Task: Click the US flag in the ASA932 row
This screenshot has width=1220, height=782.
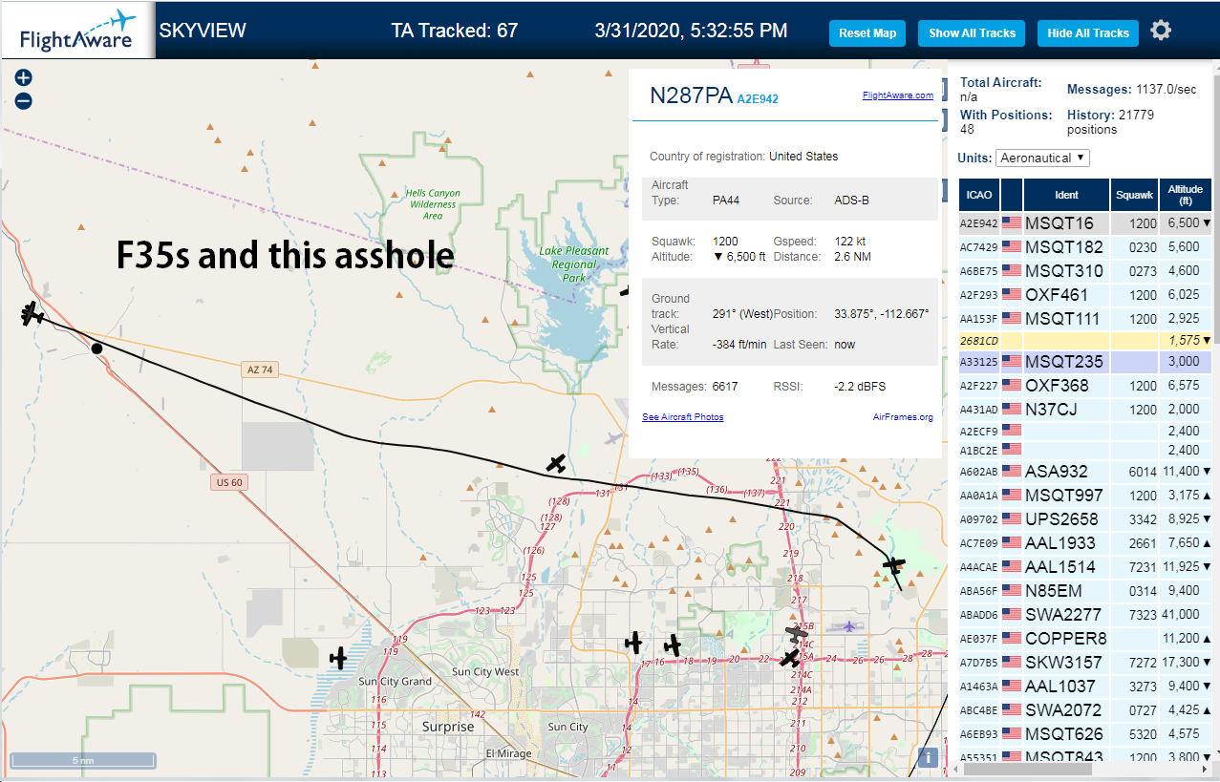Action: (x=1011, y=472)
